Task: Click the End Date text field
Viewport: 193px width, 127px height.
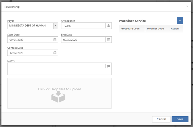Action: pyautogui.click(x=83, y=40)
